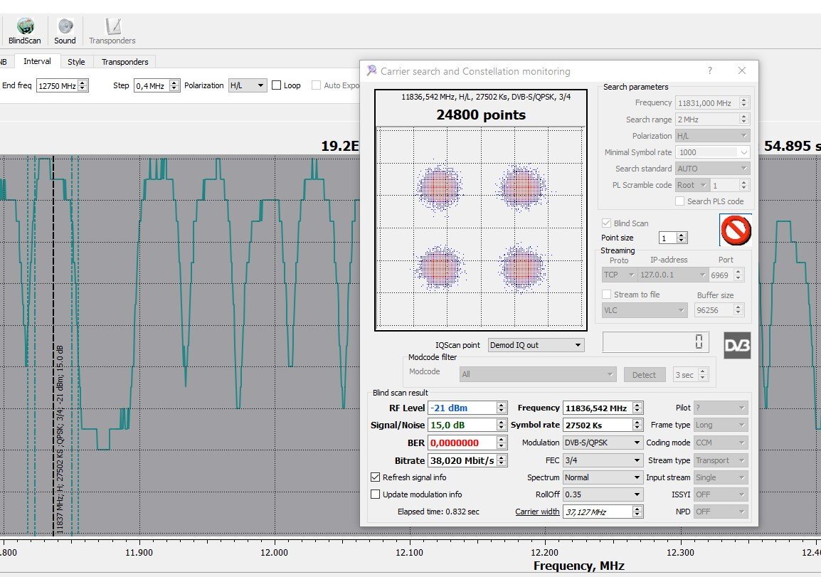
Task: Open the FEC 3/4 dropdown
Action: [x=603, y=460]
